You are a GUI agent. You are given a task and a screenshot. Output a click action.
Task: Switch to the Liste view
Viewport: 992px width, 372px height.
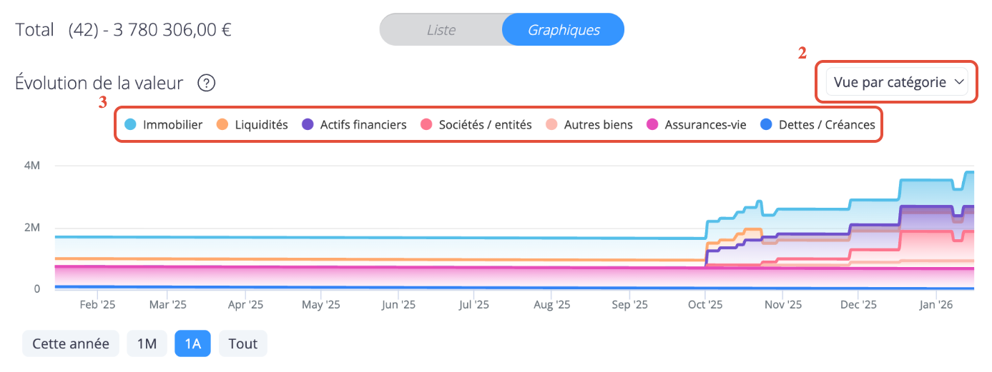pos(441,30)
